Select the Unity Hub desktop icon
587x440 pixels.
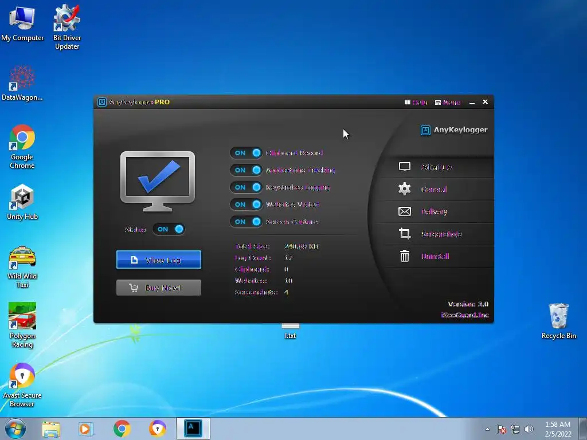[22, 202]
